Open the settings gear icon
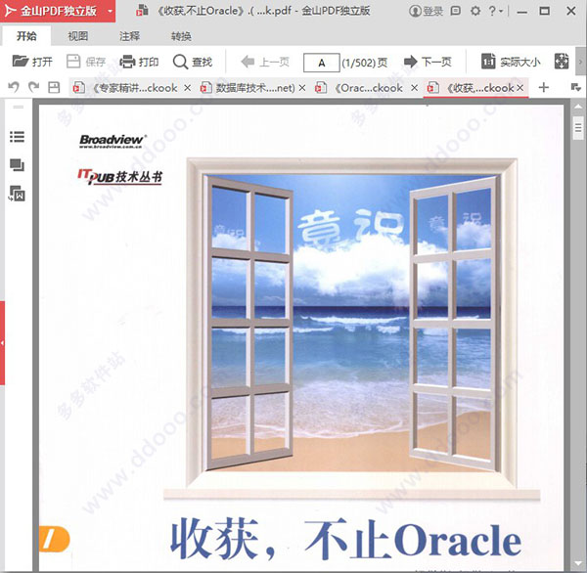The width and height of the screenshot is (587, 573). (475, 11)
